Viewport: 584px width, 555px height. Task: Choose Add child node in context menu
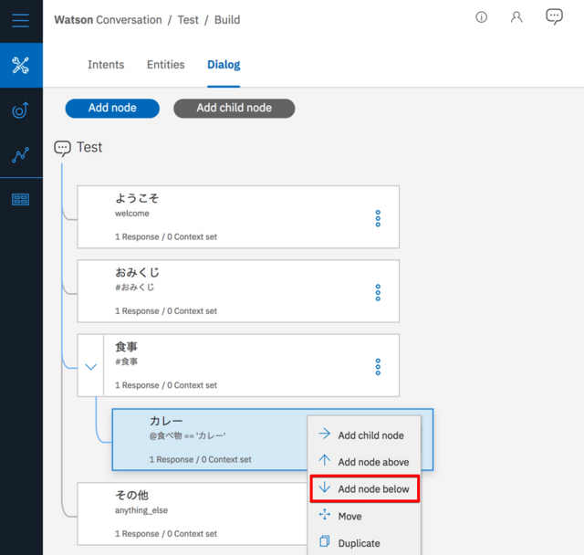click(x=364, y=435)
